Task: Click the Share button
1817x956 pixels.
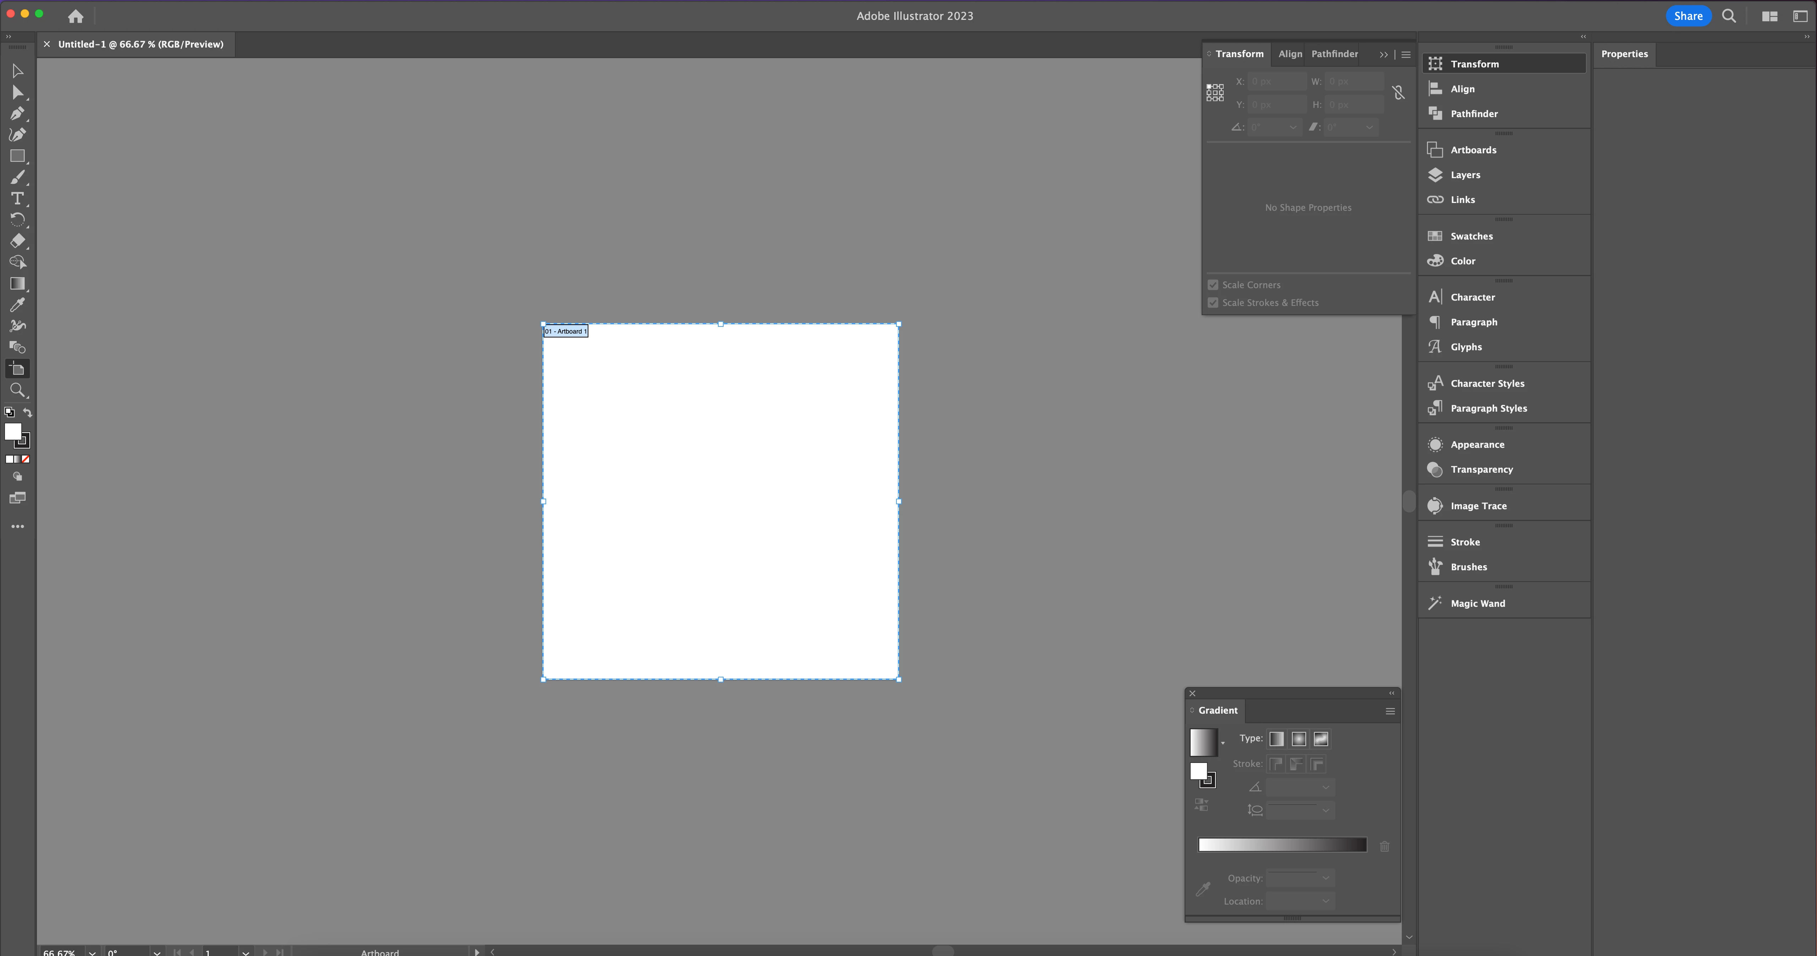Action: click(x=1688, y=16)
